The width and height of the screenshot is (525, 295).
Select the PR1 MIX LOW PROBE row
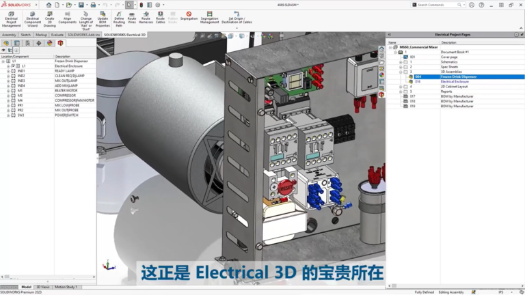pyautogui.click(x=48, y=105)
